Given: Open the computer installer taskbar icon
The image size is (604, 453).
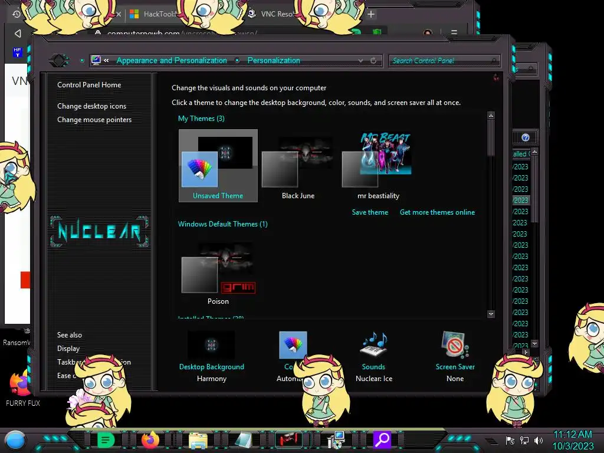Looking at the screenshot, I should coord(336,440).
